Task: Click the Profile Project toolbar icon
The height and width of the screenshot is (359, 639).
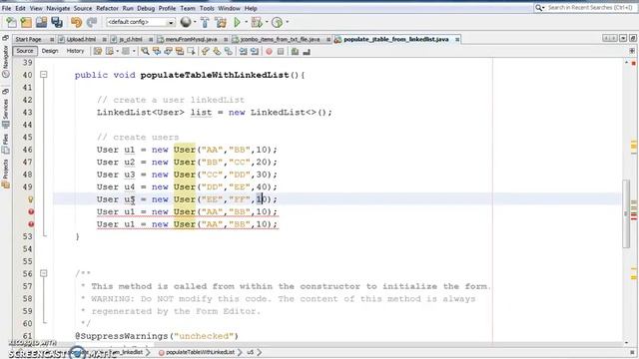Action: 278,22
